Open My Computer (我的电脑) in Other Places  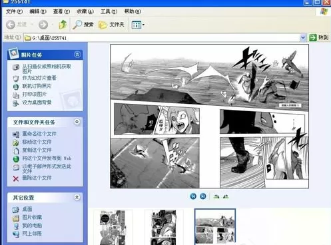[32, 226]
